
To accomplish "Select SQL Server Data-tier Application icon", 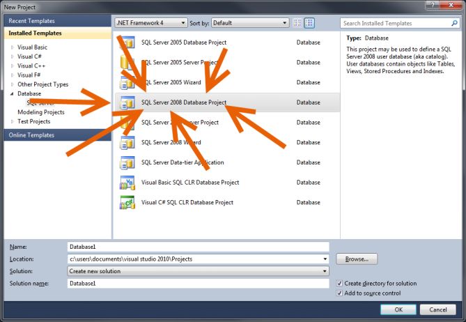I will click(127, 162).
